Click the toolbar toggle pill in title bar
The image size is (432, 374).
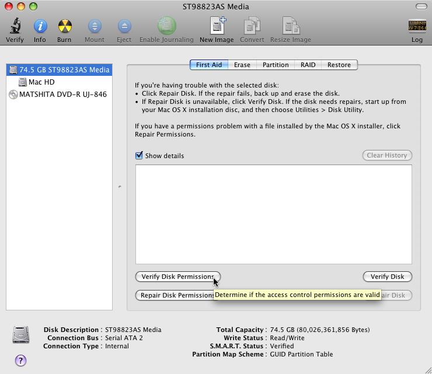[x=420, y=6]
